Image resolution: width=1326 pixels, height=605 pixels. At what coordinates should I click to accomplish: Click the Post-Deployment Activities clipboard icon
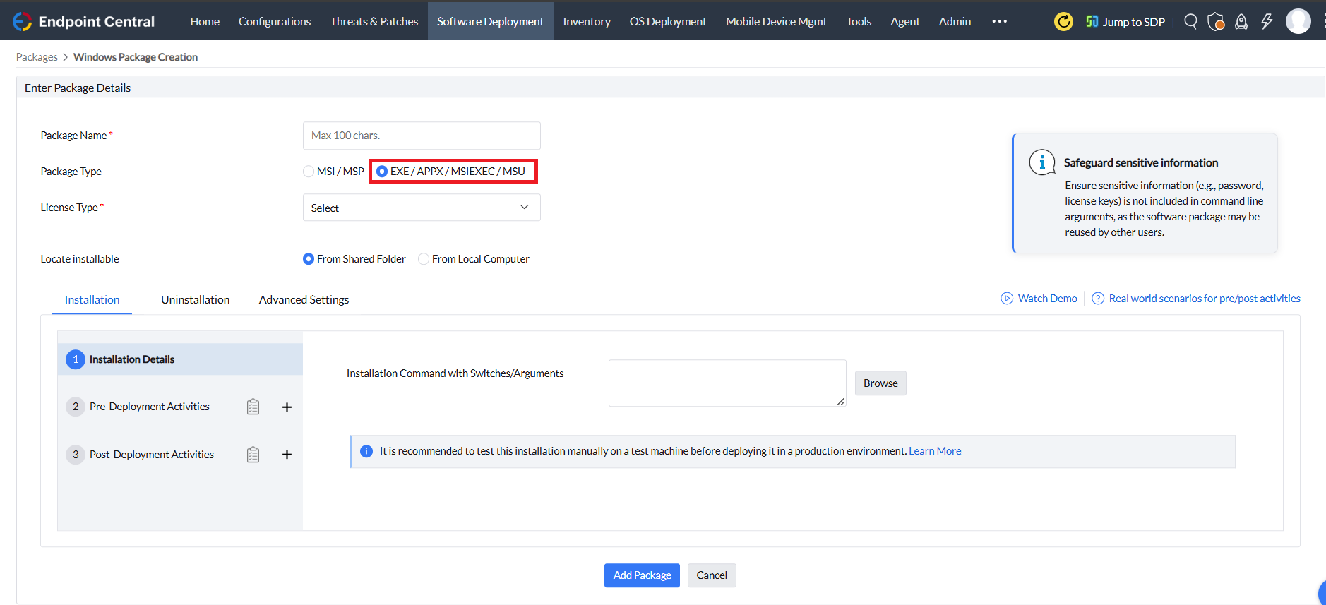253,455
